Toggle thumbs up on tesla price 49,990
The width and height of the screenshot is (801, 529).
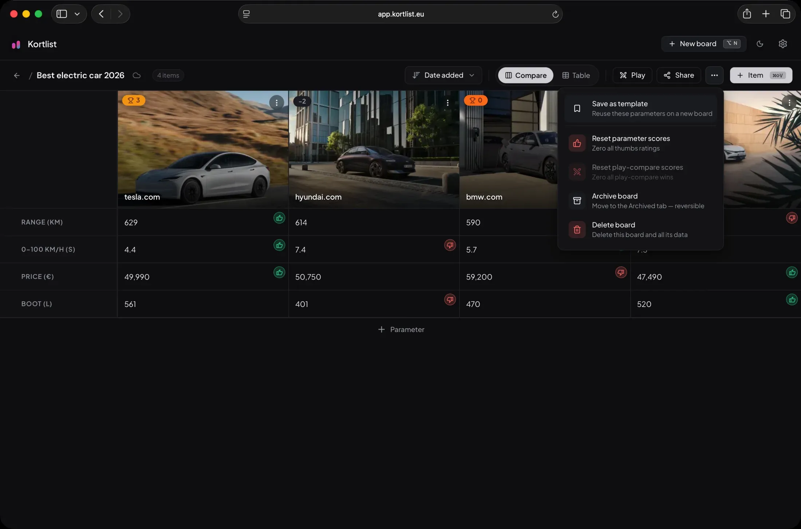[279, 273]
